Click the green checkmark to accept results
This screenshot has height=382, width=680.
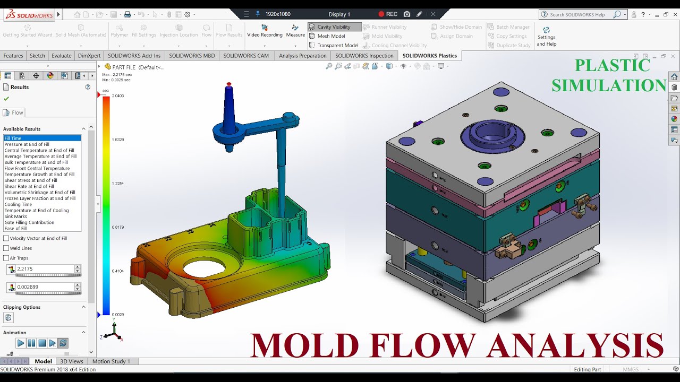6,99
